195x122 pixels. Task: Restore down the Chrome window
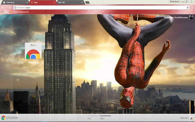[x=186, y=1]
